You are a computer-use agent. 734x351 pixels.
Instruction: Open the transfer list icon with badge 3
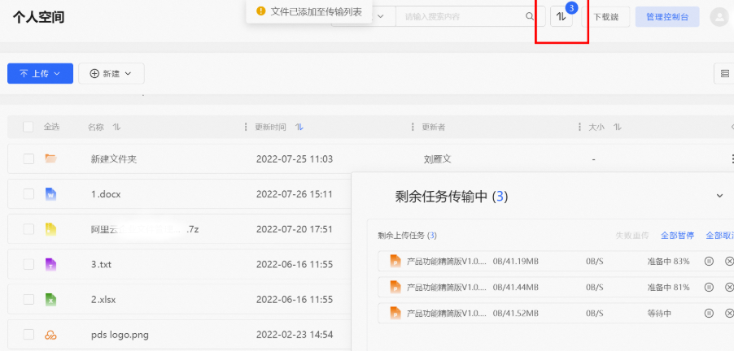click(x=561, y=17)
